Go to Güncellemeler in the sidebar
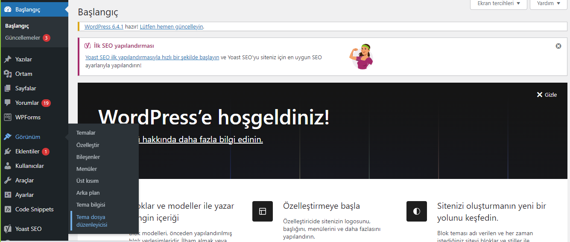The image size is (570, 242). (23, 38)
